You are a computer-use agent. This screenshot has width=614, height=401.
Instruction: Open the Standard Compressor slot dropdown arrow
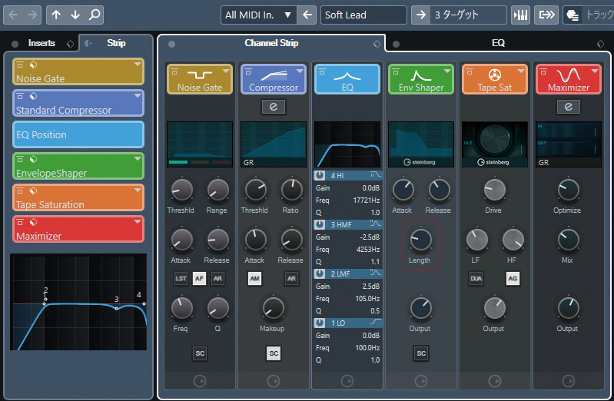coord(138,95)
